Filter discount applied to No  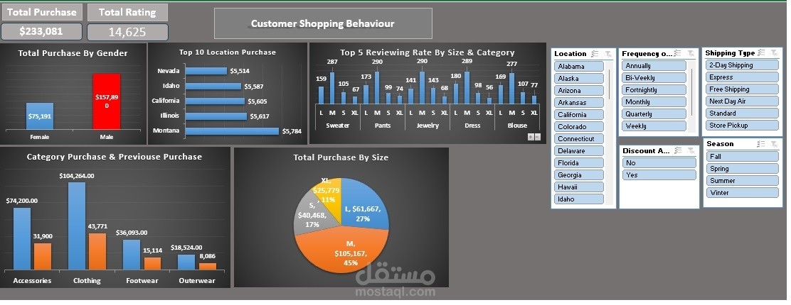pyautogui.click(x=659, y=163)
